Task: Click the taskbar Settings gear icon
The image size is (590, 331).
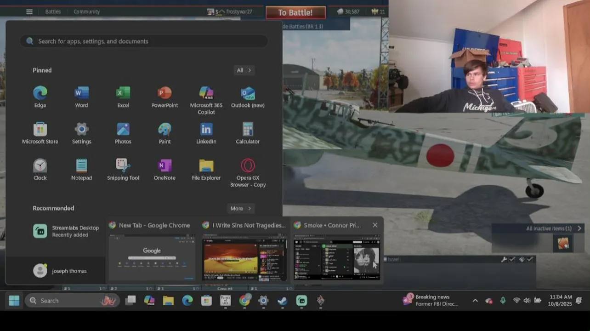Action: (x=263, y=301)
